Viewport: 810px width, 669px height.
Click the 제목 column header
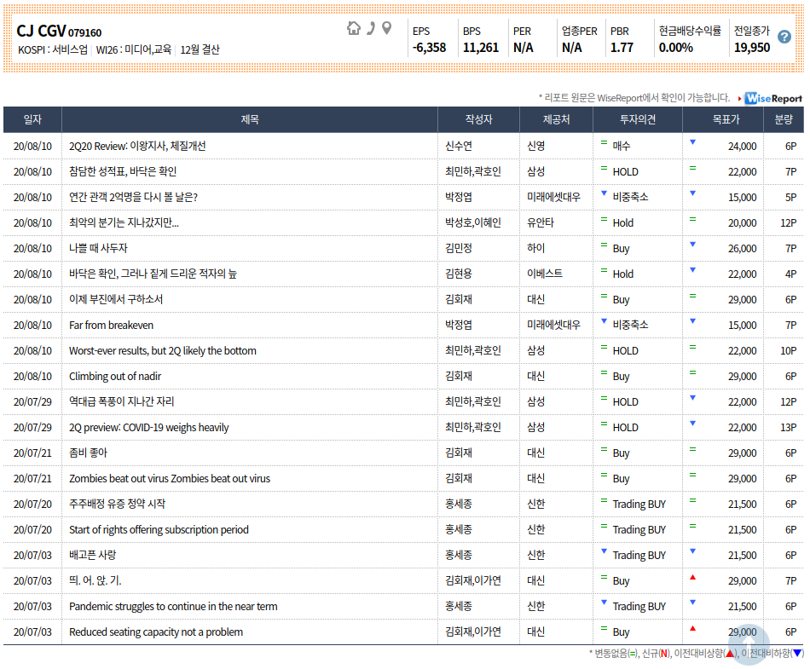(x=250, y=119)
